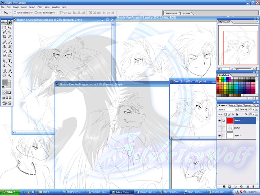Select the History Brush tool
The image size is (260, 195).
coord(9,47)
